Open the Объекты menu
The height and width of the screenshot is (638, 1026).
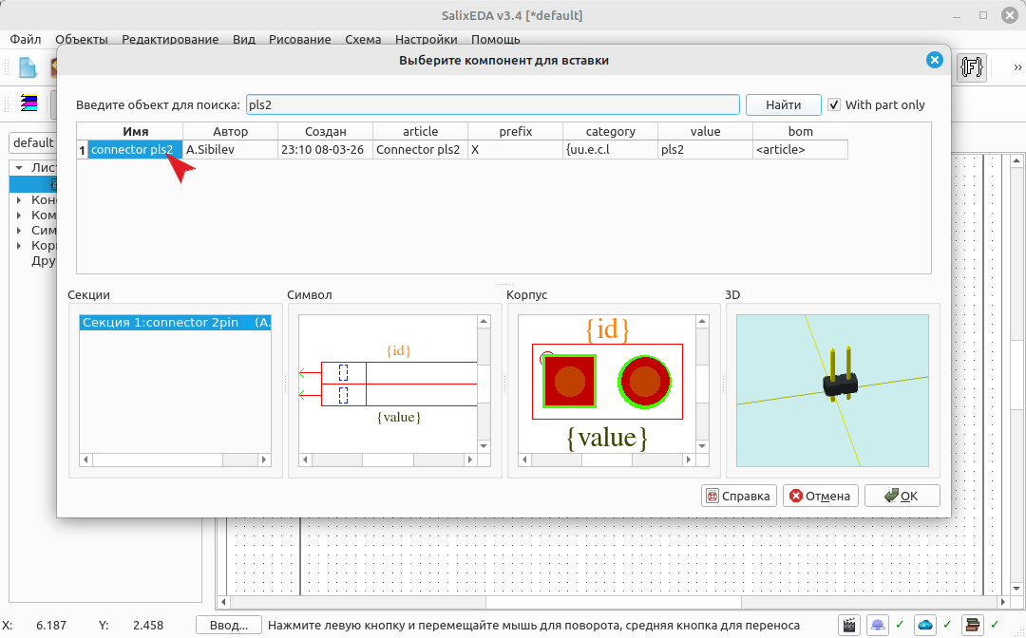(x=81, y=39)
